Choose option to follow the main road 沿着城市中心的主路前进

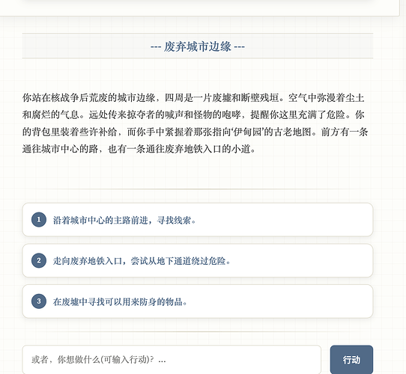198,220
